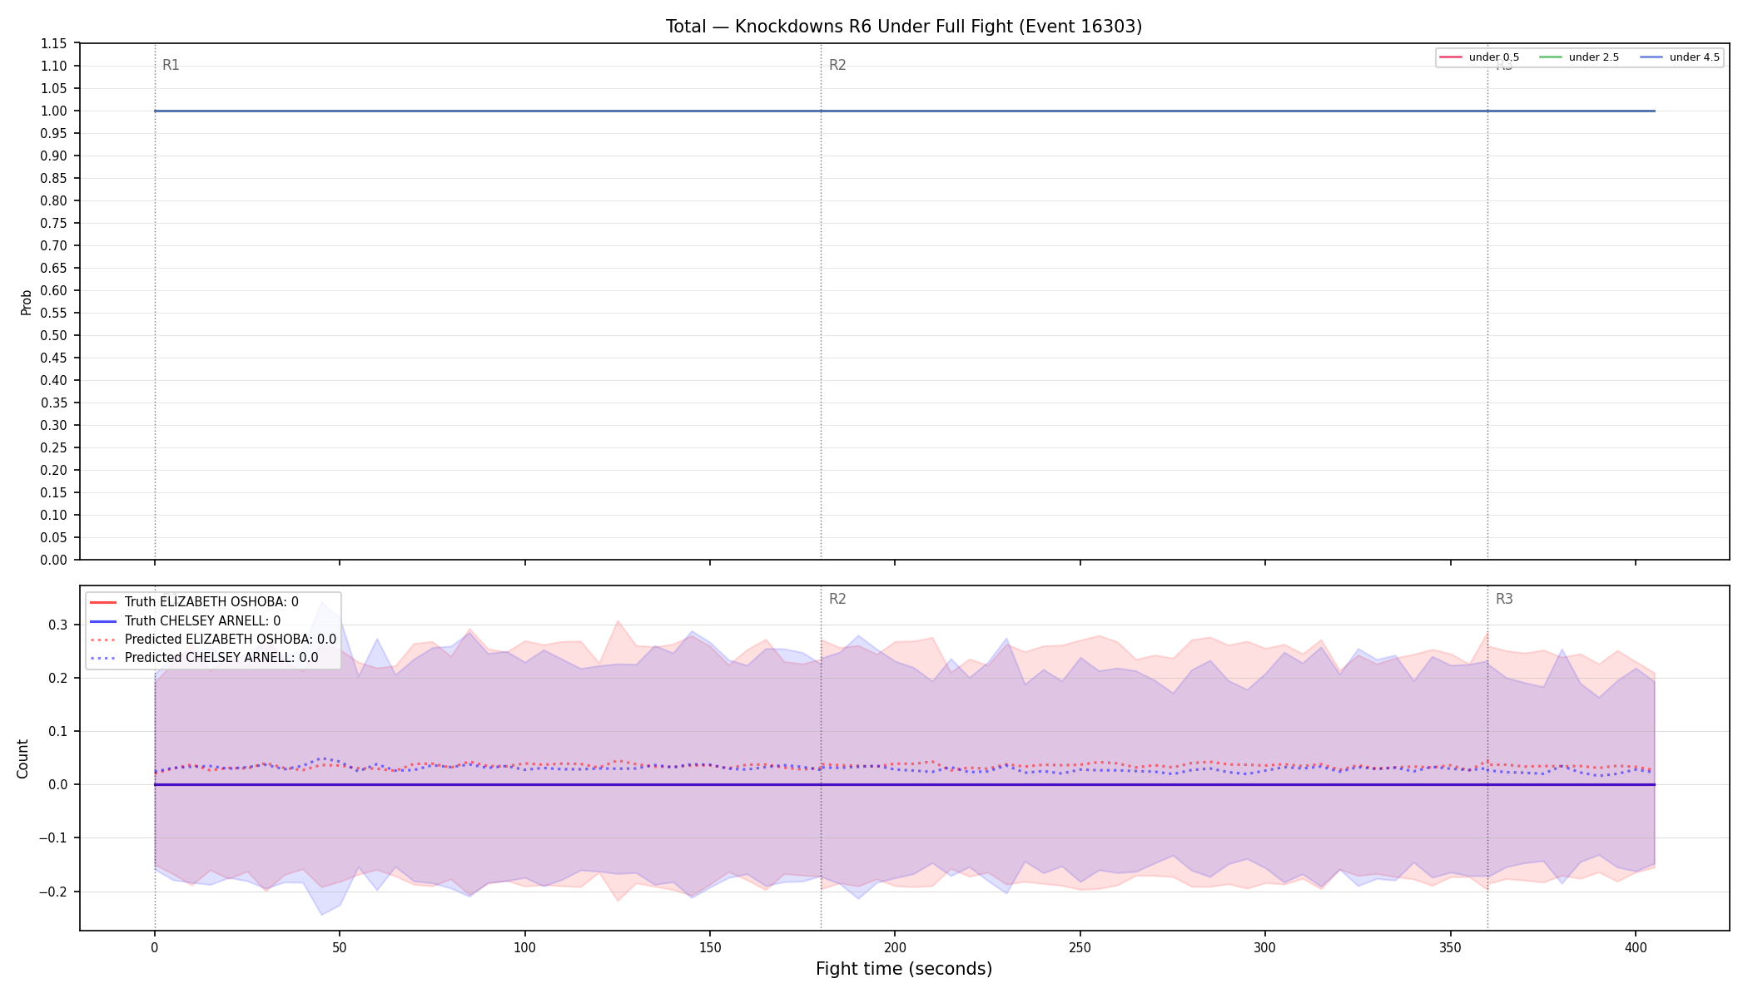Screen dimensions: 1748x998
Task: Click the 50 tick on time axis
Action: (x=340, y=947)
